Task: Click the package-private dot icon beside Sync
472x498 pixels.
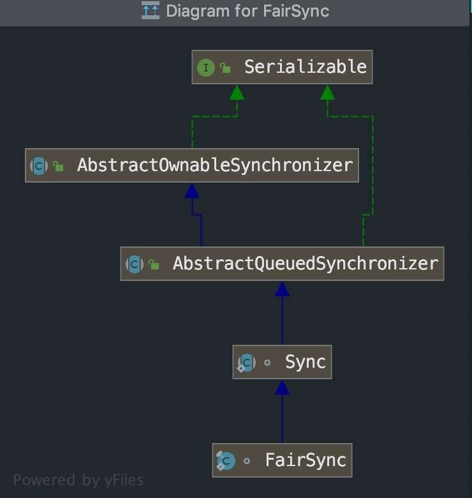Action: (x=267, y=363)
